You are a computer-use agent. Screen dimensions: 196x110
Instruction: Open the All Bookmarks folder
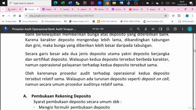[186, 21]
